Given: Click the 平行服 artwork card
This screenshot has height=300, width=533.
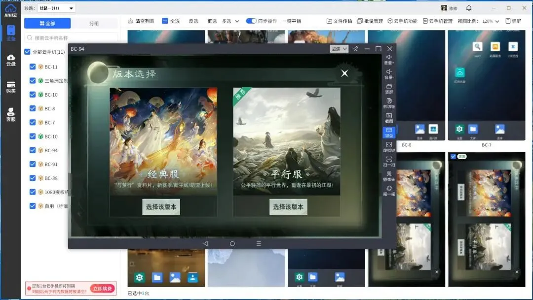Looking at the screenshot, I should point(287,141).
